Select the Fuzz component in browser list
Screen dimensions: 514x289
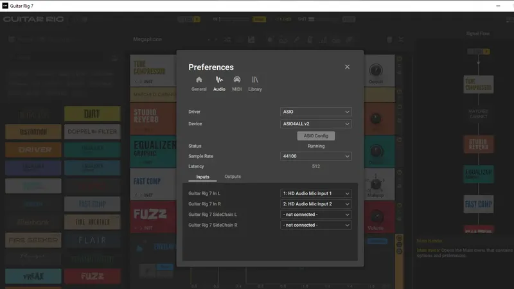click(x=93, y=276)
